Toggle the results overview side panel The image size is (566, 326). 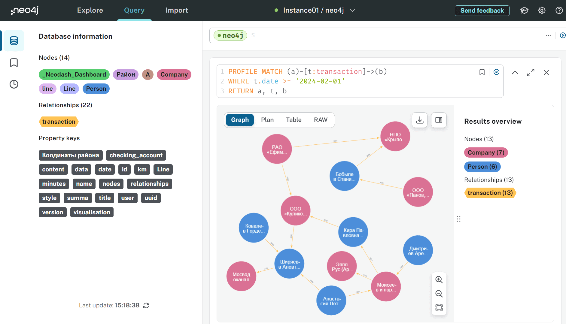439,120
